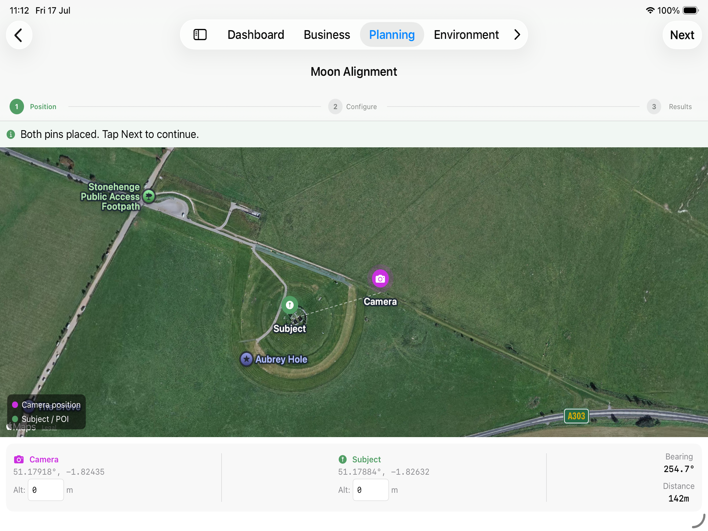Screen dimensions: 708x531
Task: Select step 1 Position circle
Action: click(17, 107)
